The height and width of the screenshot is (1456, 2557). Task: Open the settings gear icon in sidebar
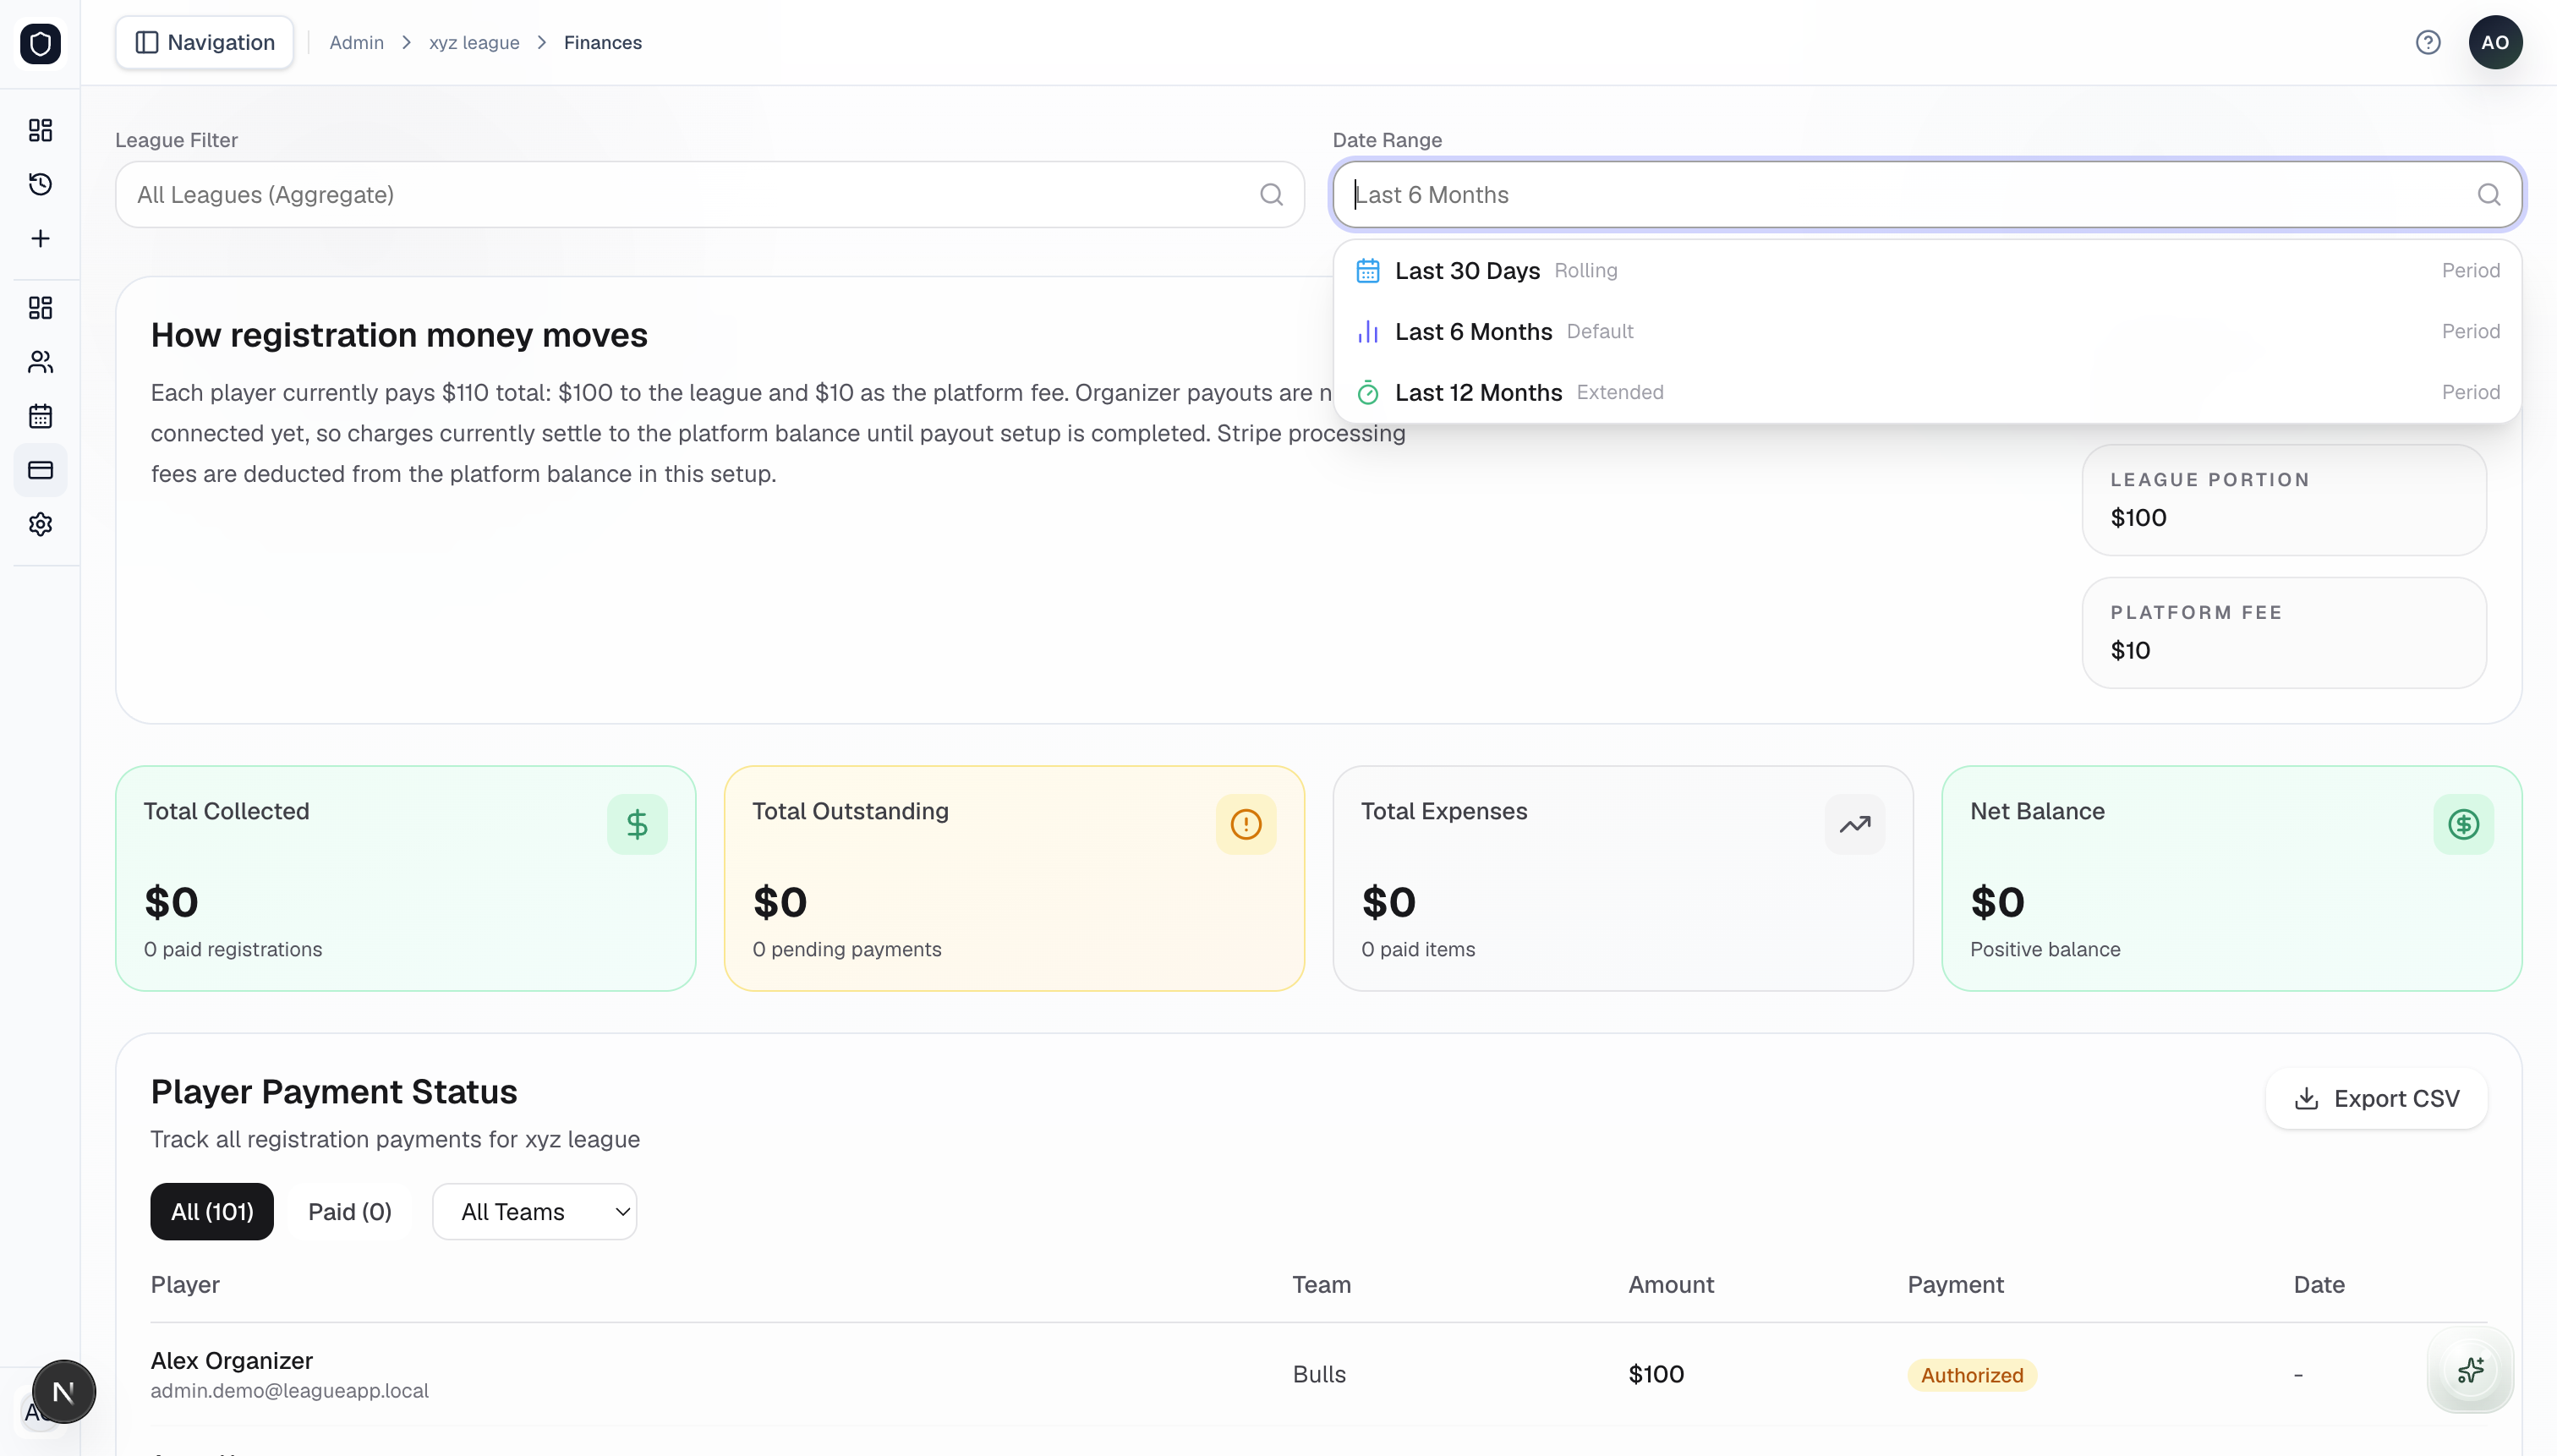pos(40,524)
